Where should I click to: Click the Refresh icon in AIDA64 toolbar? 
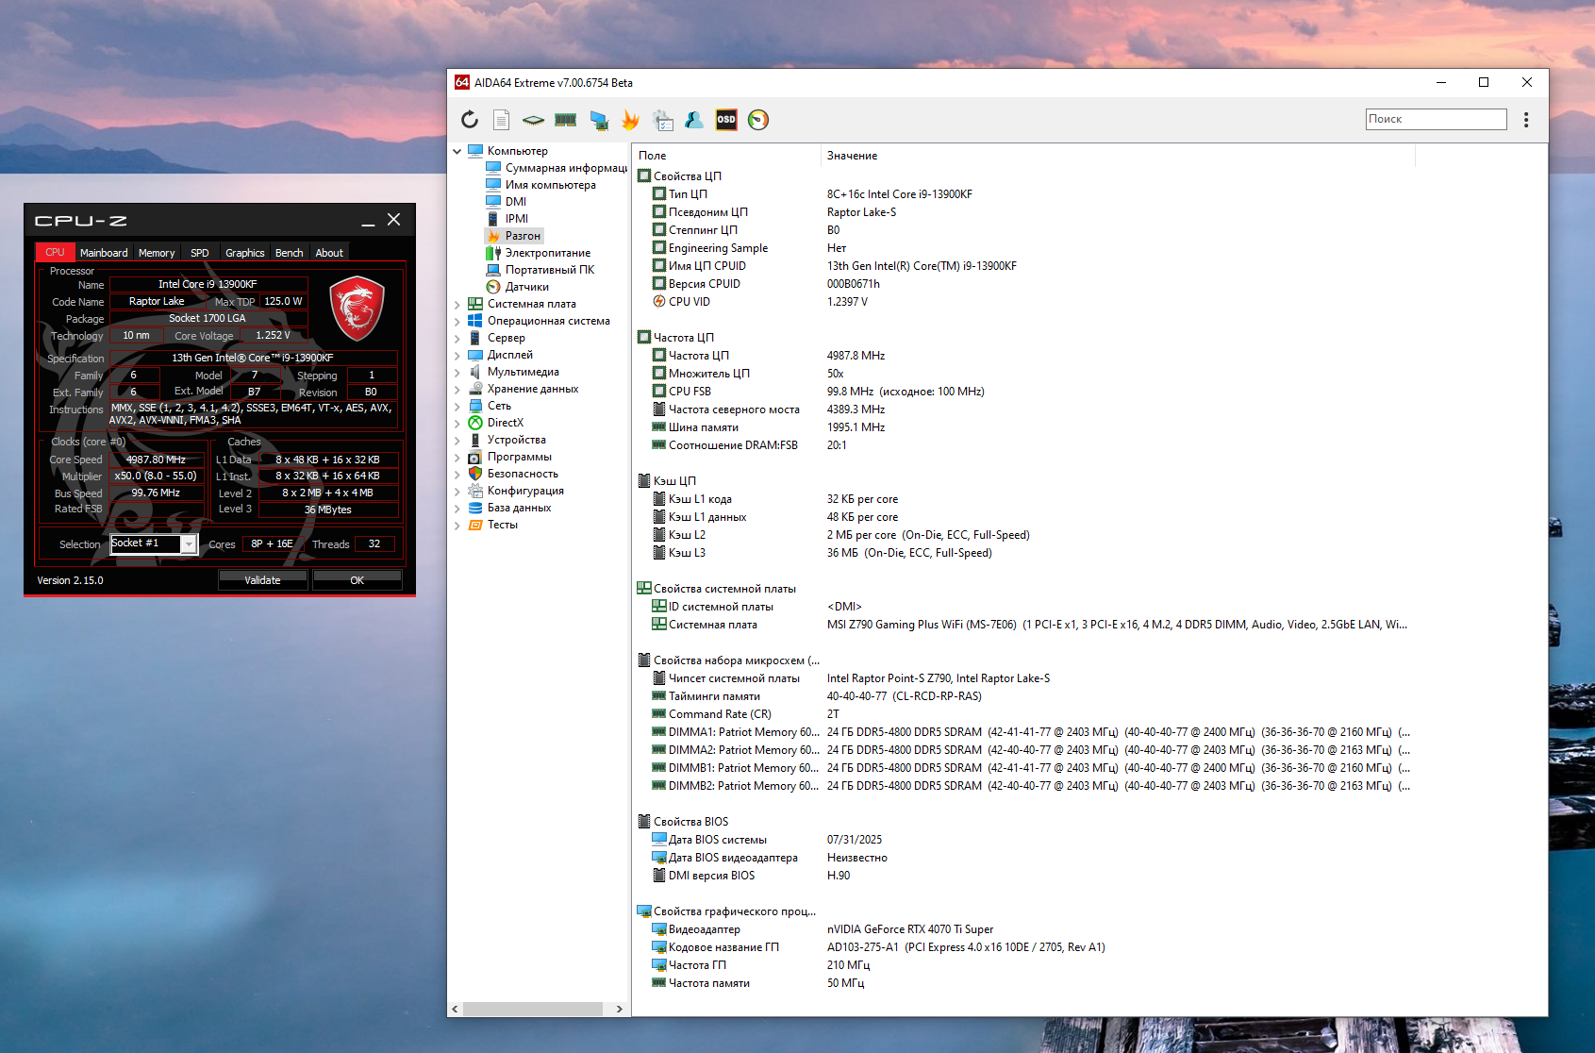470,120
